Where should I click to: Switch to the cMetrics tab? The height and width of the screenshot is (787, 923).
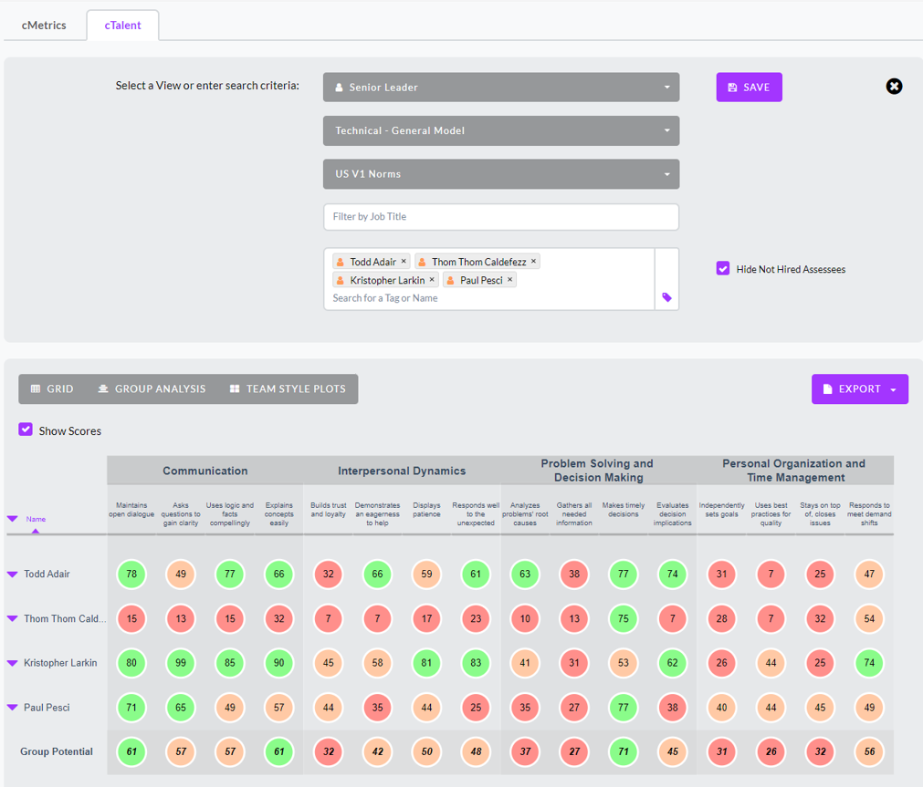[x=44, y=26]
